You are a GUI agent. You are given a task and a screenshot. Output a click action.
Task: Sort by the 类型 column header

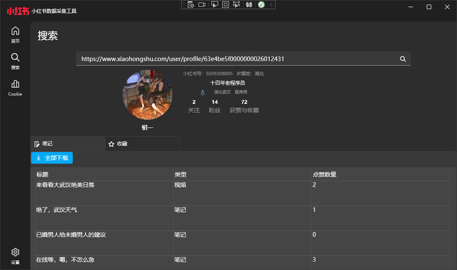point(242,174)
